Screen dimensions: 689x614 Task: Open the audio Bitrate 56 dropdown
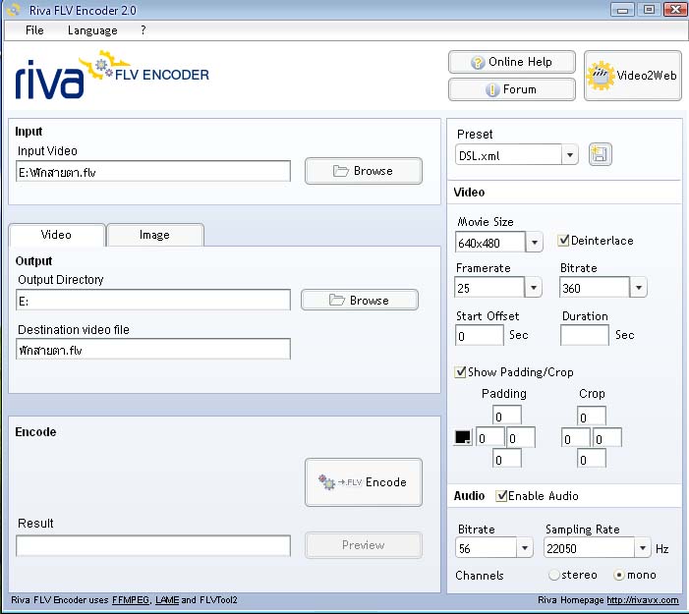coord(525,547)
